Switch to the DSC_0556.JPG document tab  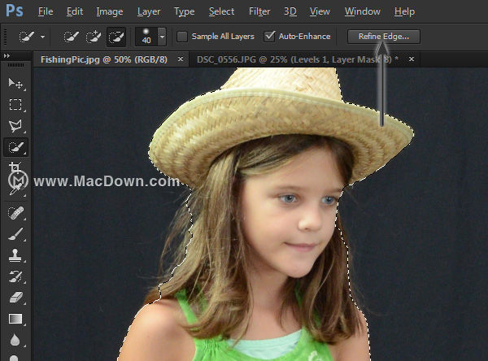click(298, 59)
